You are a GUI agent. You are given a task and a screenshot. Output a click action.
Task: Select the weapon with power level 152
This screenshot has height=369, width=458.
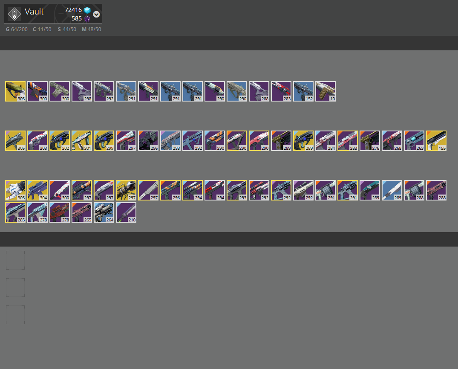pos(303,91)
